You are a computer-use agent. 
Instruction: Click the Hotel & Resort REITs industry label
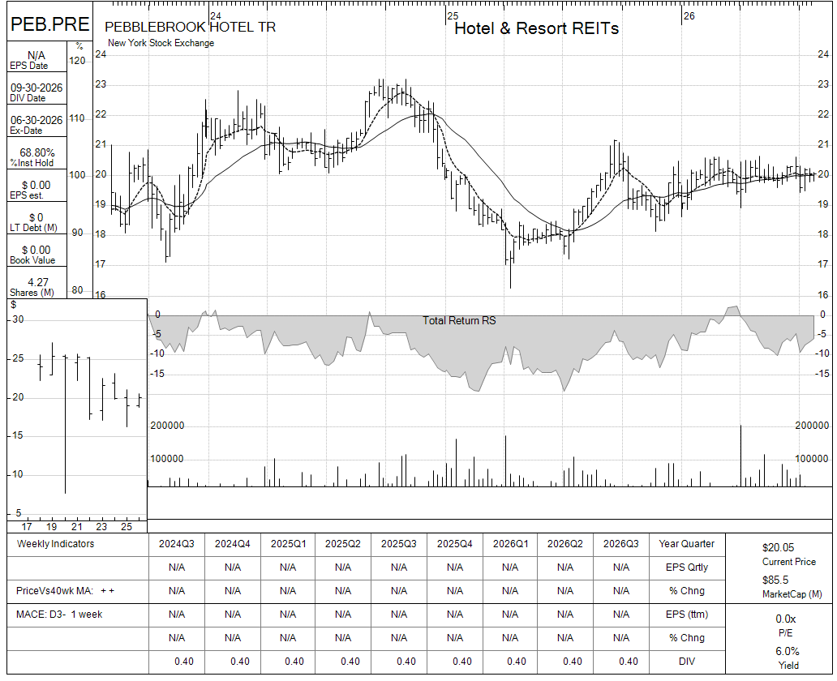(x=536, y=28)
